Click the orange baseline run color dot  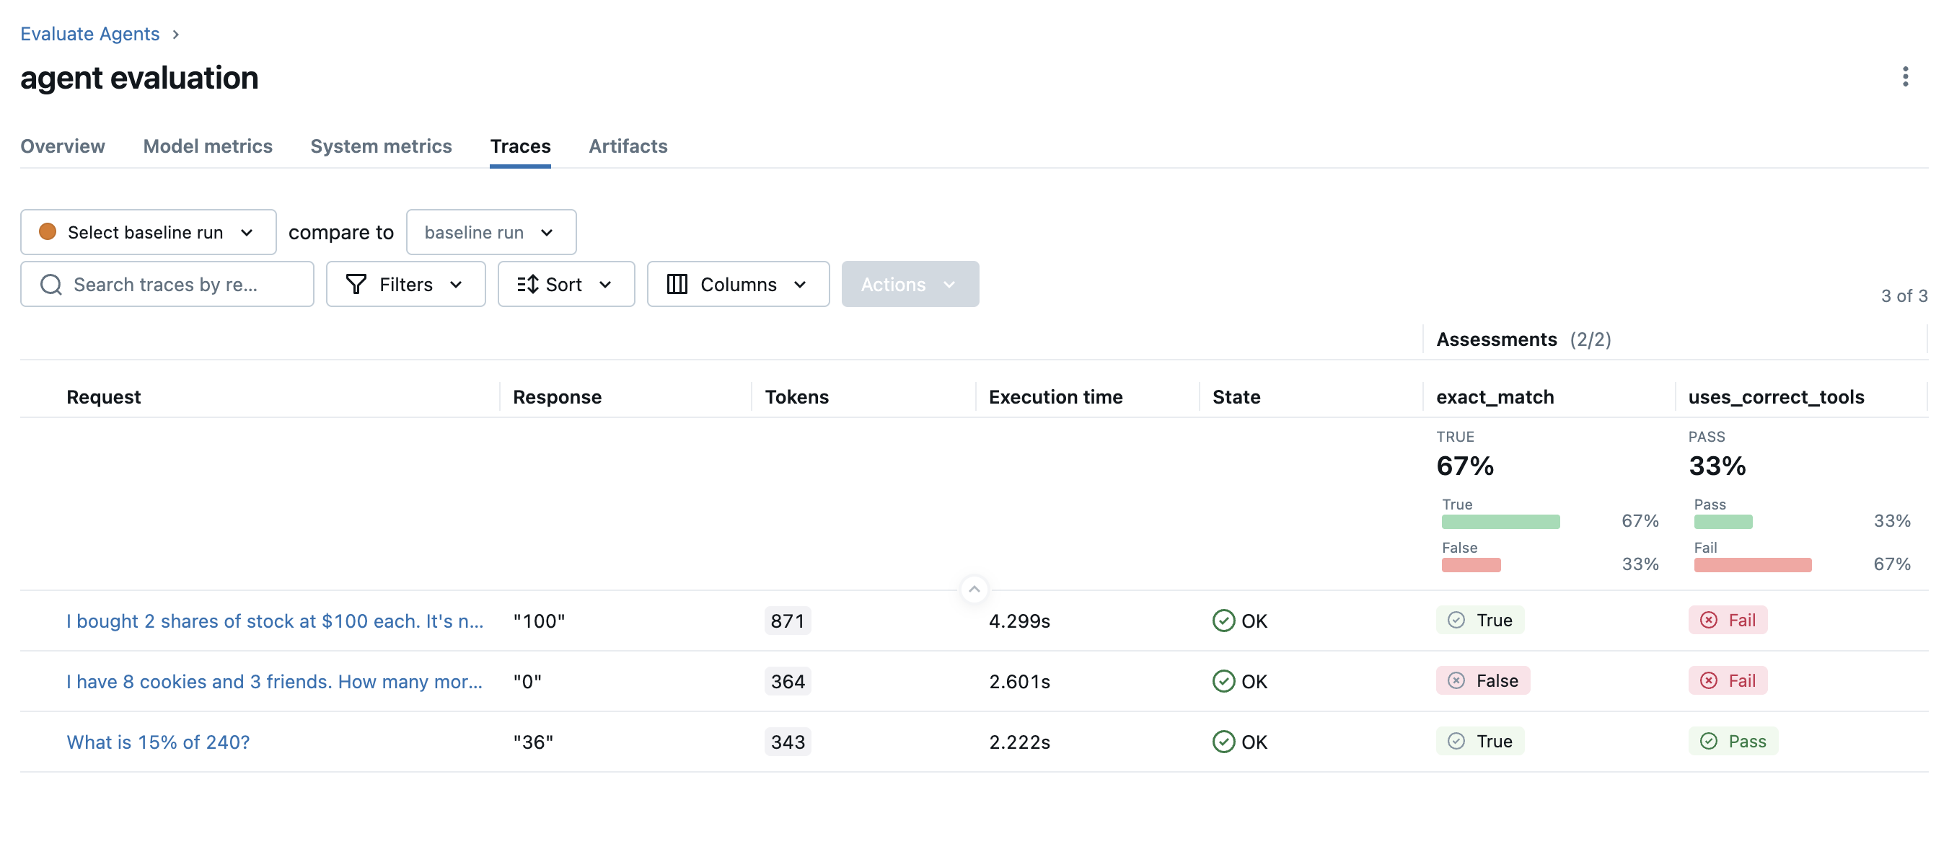[x=48, y=231]
